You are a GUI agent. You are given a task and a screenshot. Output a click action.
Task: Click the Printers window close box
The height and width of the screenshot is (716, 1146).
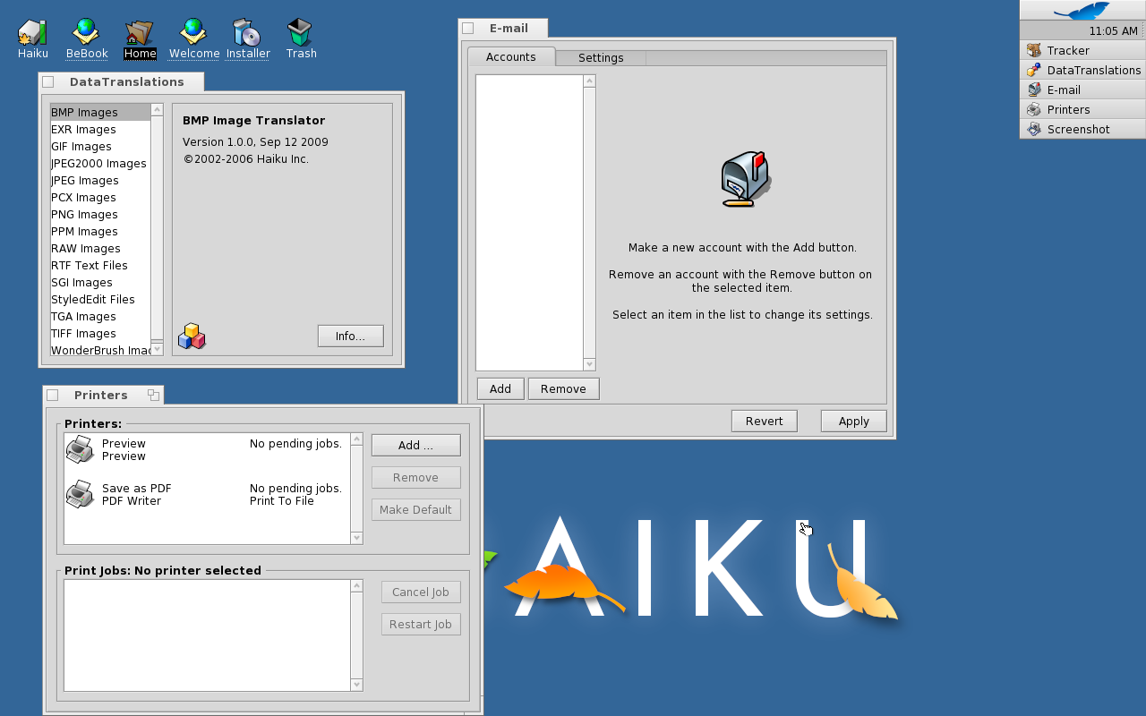pyautogui.click(x=52, y=395)
